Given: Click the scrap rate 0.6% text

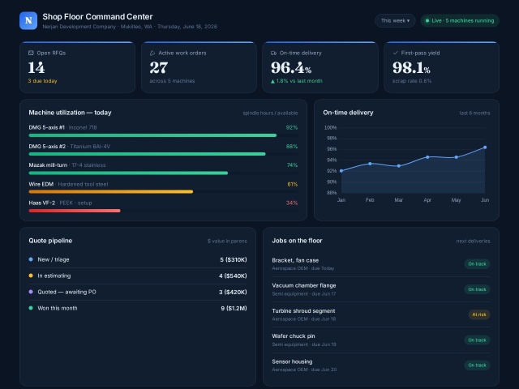Looking at the screenshot, I should pyautogui.click(x=412, y=81).
